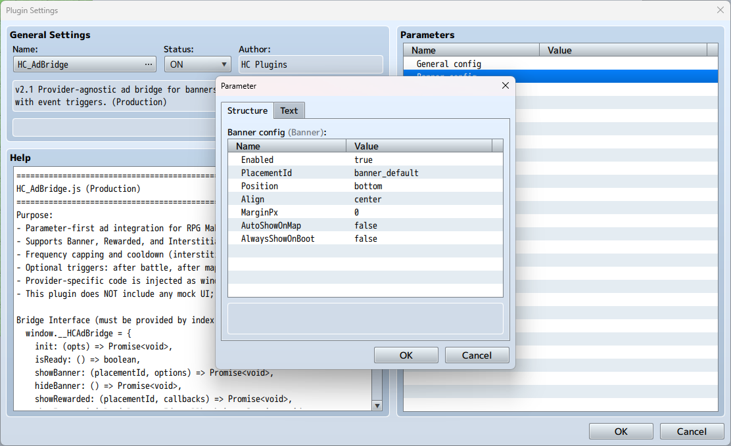Click Value column header in Parameter dialog
This screenshot has height=446, width=731.
pos(419,146)
